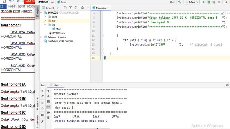The height and width of the screenshot is (129, 230).
Task: Expand External Libraries node
Action: [x=41, y=37]
